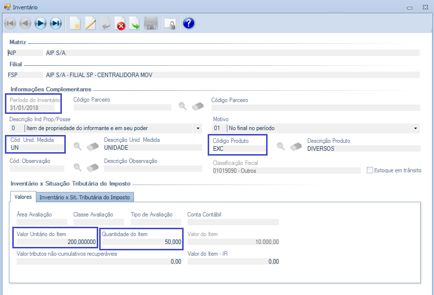Jump to the last record
434x295 pixels.
tap(55, 23)
